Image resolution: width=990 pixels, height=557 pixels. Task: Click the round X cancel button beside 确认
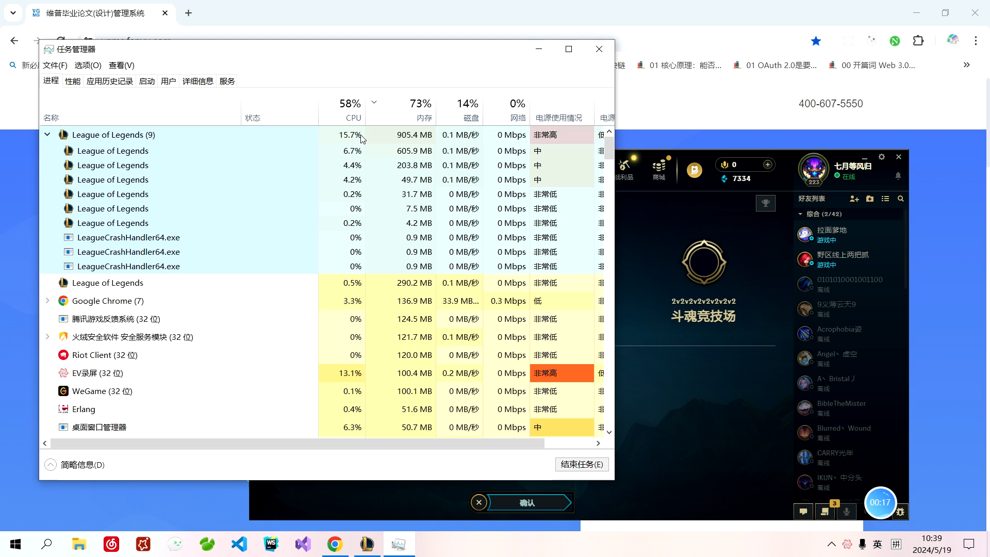478,502
